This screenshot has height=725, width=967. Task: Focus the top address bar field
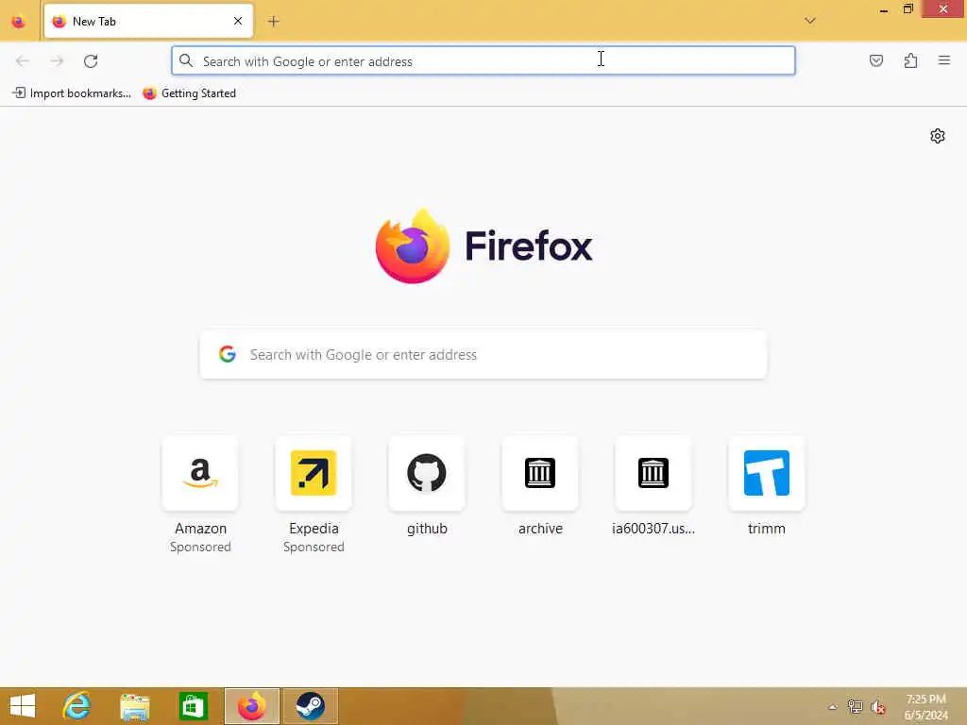483,61
